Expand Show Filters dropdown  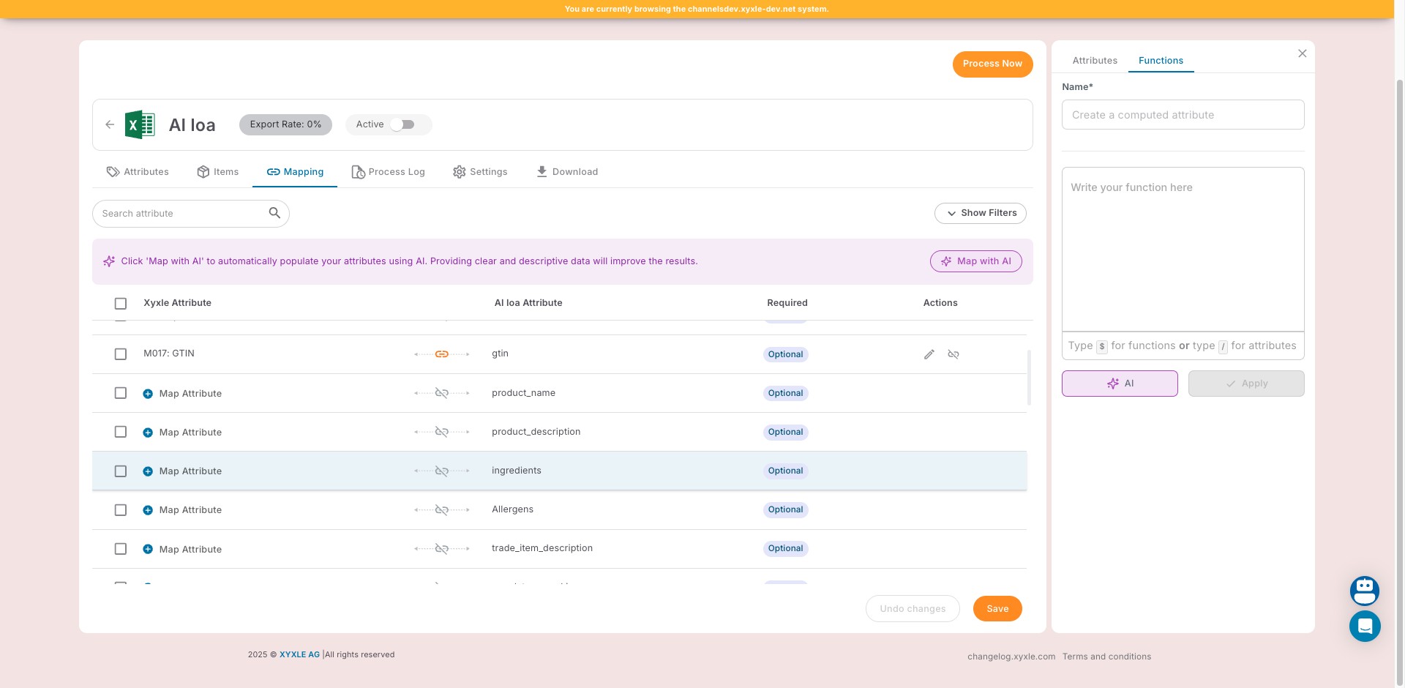[x=980, y=213]
